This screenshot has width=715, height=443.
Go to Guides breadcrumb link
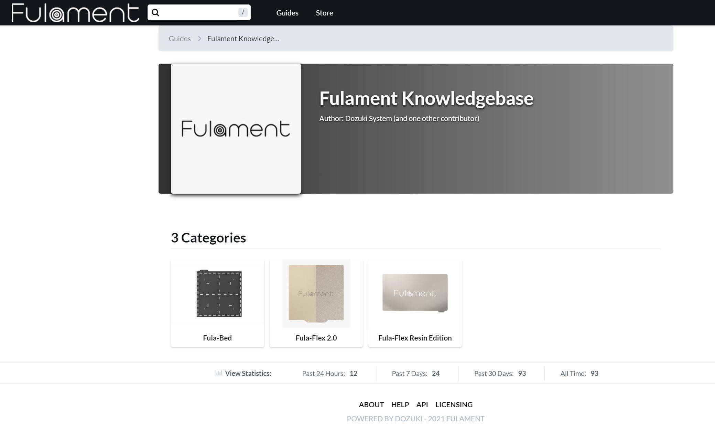pyautogui.click(x=180, y=39)
